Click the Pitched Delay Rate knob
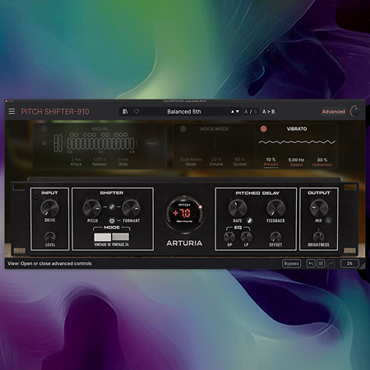 pos(238,208)
